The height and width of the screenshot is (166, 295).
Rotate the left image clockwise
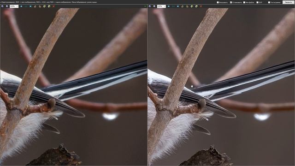40,6
